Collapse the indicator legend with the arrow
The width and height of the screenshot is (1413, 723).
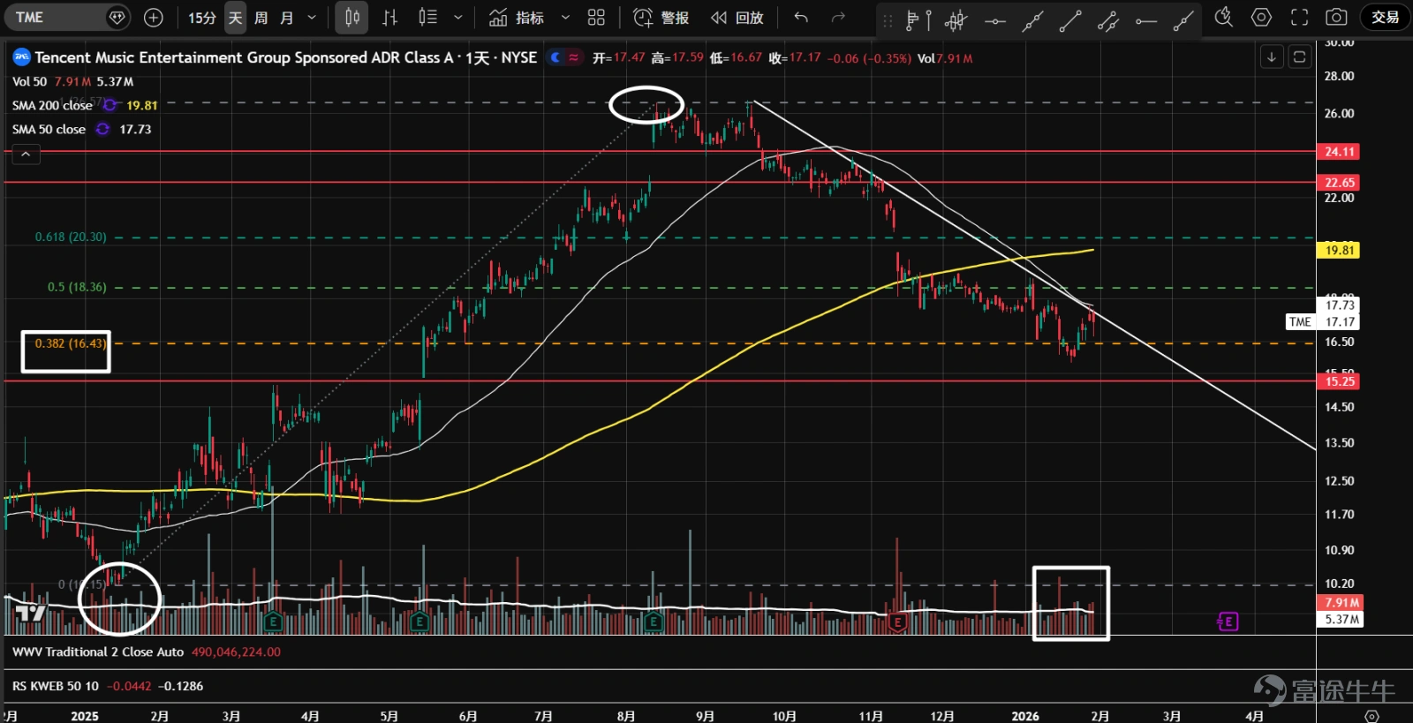(x=26, y=154)
